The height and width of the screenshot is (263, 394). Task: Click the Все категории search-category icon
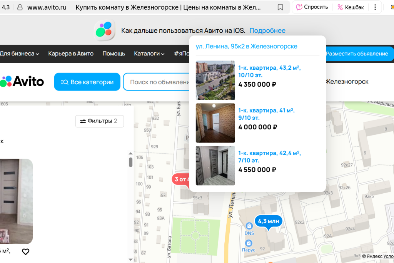64,82
